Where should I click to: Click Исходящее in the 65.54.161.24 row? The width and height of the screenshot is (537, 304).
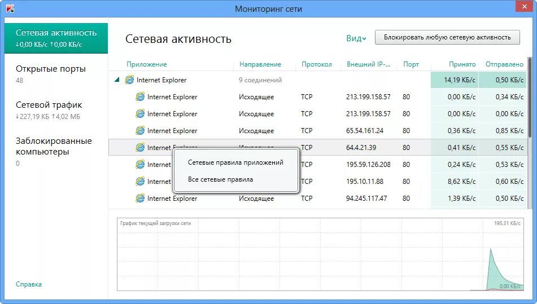point(256,131)
